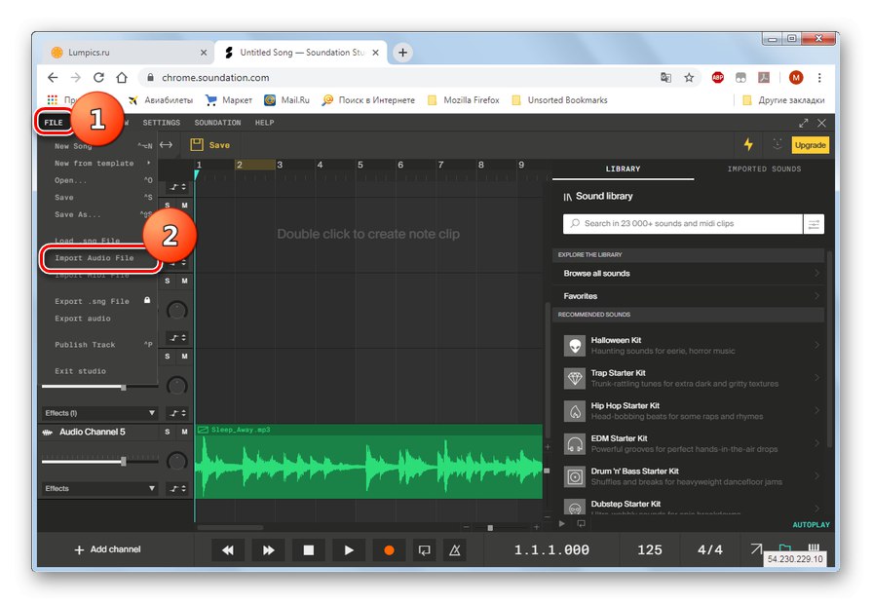872x604 pixels.
Task: Open Effects dropdown of Audio Channel 5
Action: click(100, 488)
